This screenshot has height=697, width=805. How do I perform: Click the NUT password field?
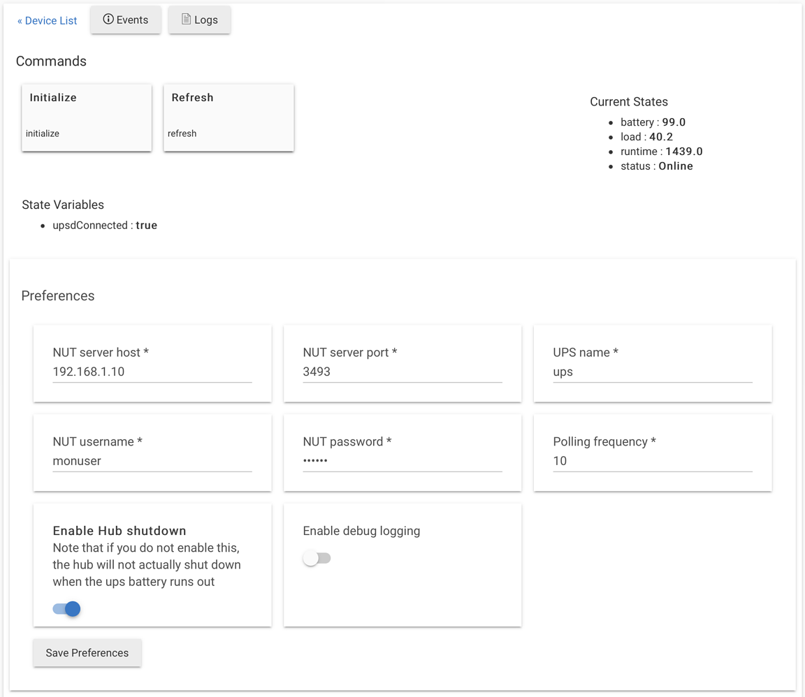[402, 461]
